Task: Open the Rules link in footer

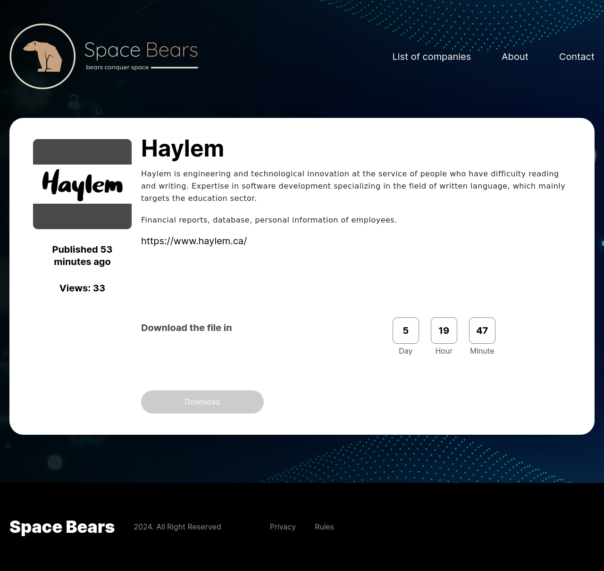Action: pyautogui.click(x=324, y=527)
